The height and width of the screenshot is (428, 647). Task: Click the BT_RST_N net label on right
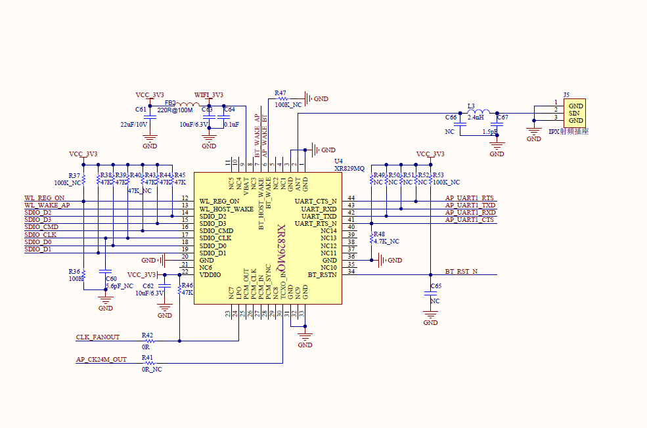pyautogui.click(x=461, y=271)
